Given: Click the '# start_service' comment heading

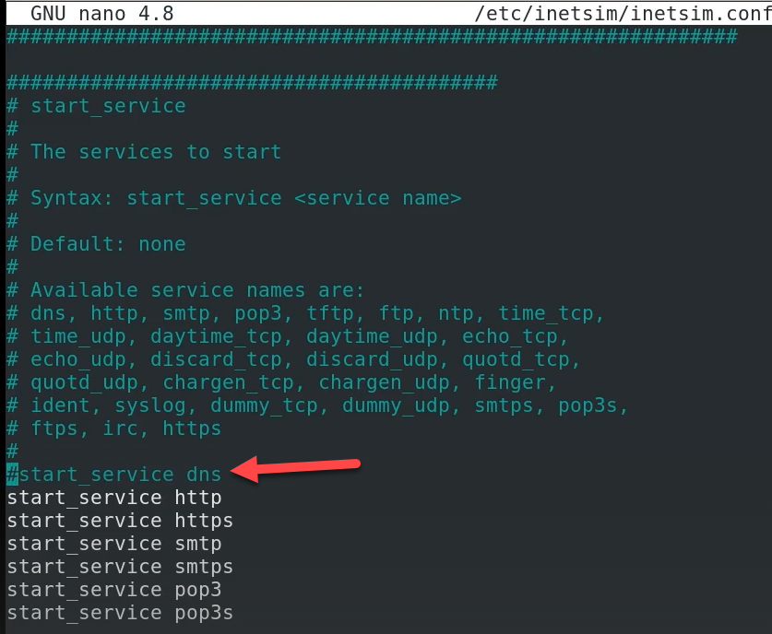Looking at the screenshot, I should click(x=97, y=106).
